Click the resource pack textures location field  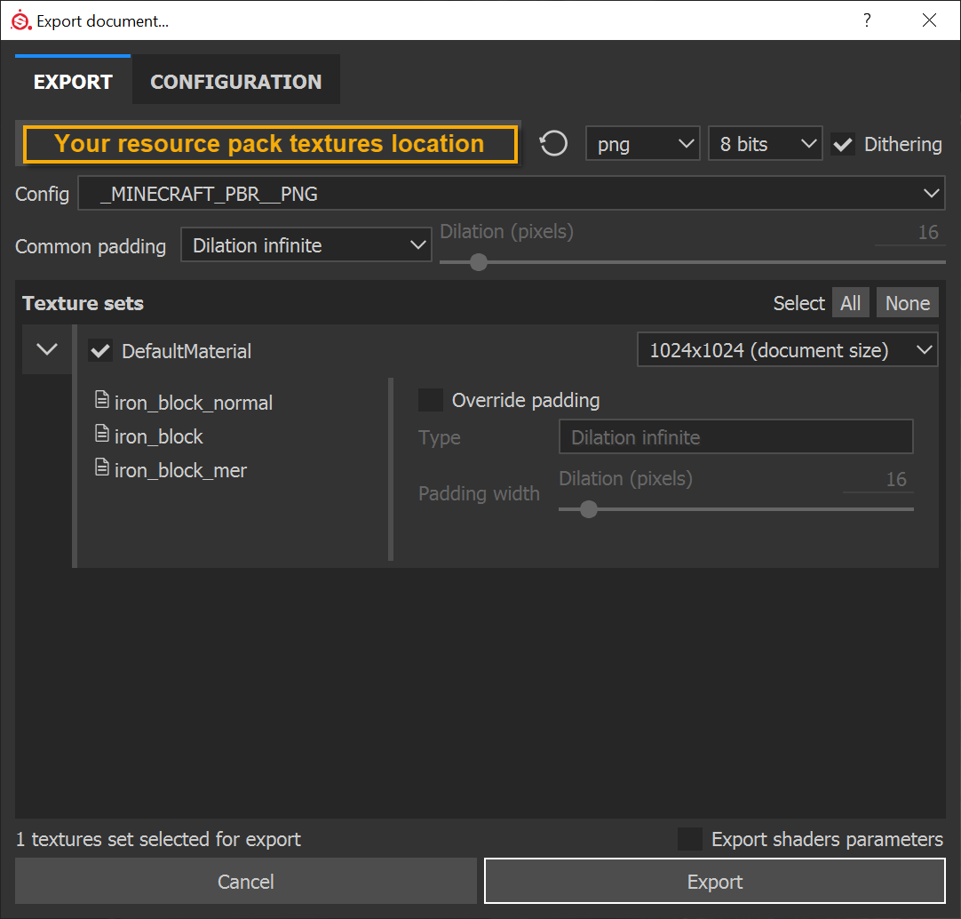(x=269, y=144)
